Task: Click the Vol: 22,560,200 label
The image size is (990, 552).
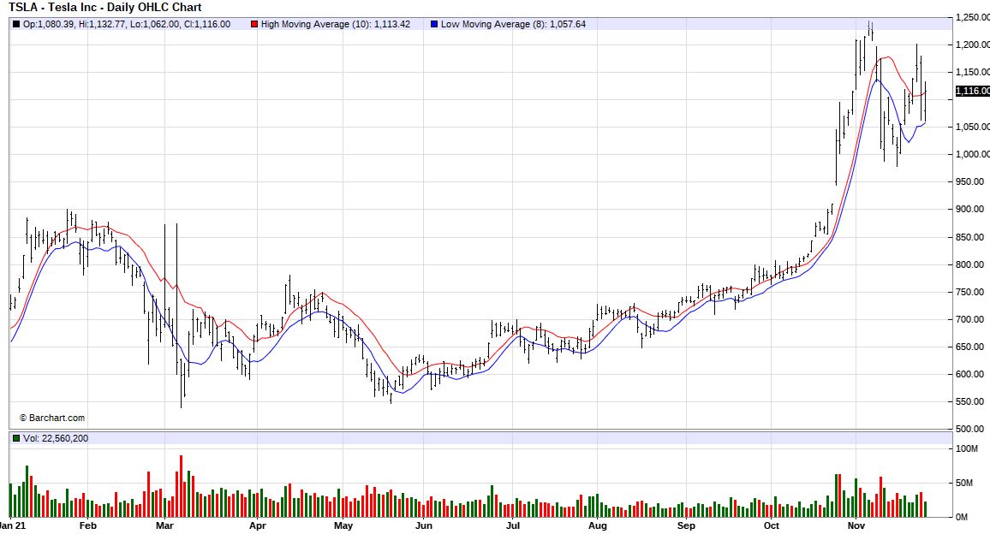Action: [x=56, y=438]
